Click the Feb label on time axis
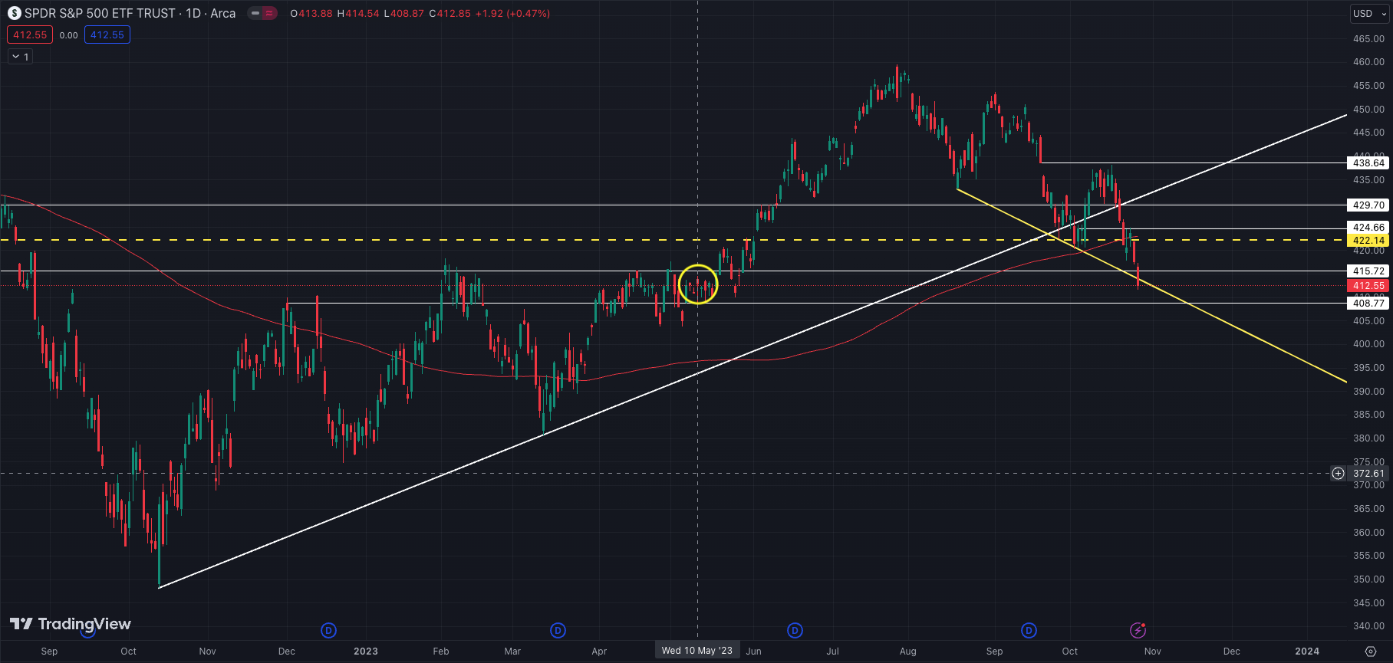1393x663 pixels. 441,652
